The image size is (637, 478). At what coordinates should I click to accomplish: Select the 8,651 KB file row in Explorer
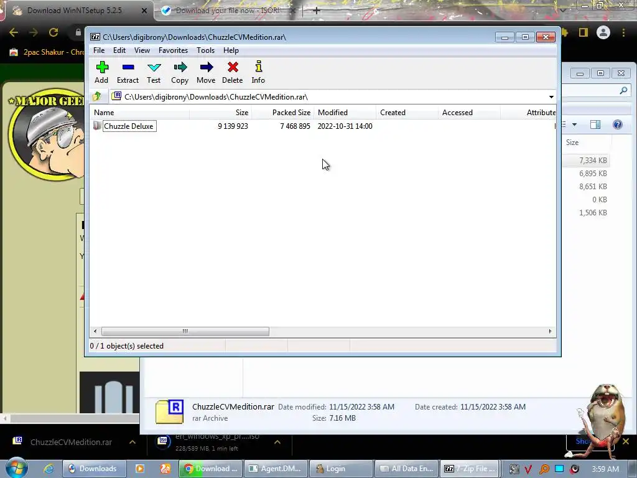pos(586,187)
